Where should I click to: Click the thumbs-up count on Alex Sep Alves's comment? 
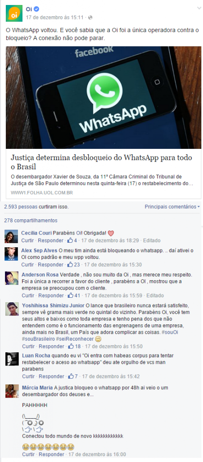click(73, 264)
